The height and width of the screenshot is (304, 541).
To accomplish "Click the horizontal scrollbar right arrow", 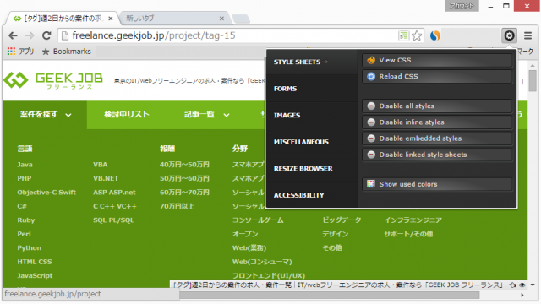I will point(522,295).
